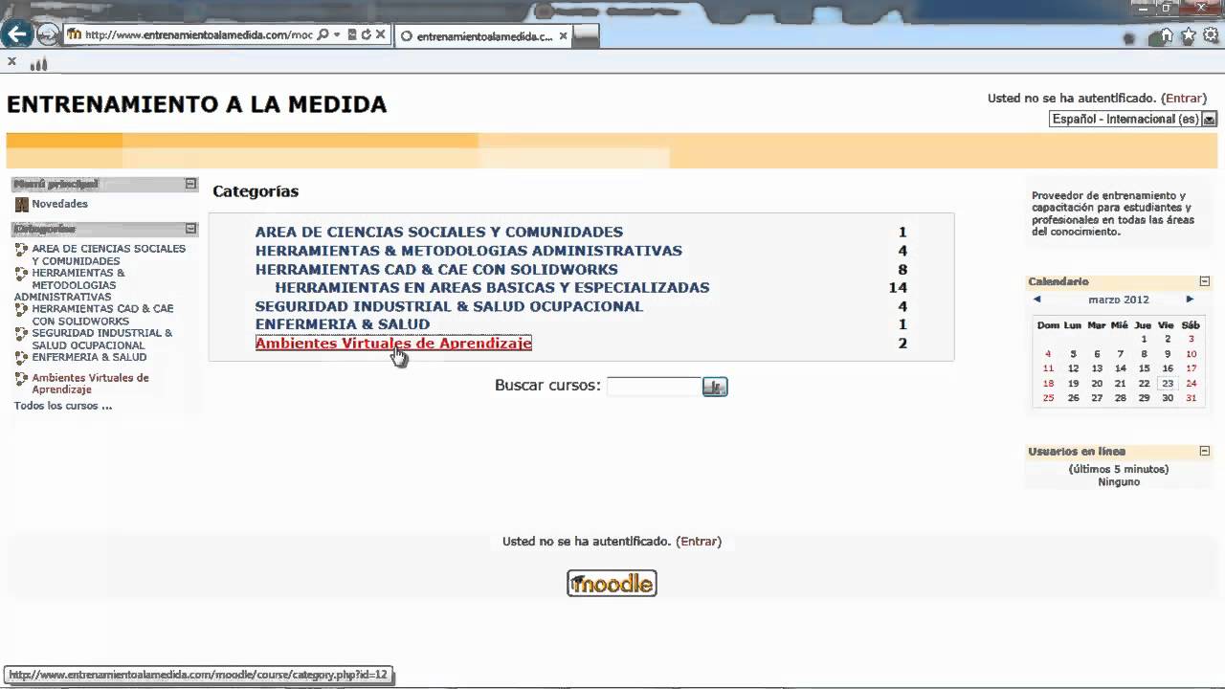Click the search magnifier in the address bar
Image resolution: width=1225 pixels, height=689 pixels.
pyautogui.click(x=323, y=34)
